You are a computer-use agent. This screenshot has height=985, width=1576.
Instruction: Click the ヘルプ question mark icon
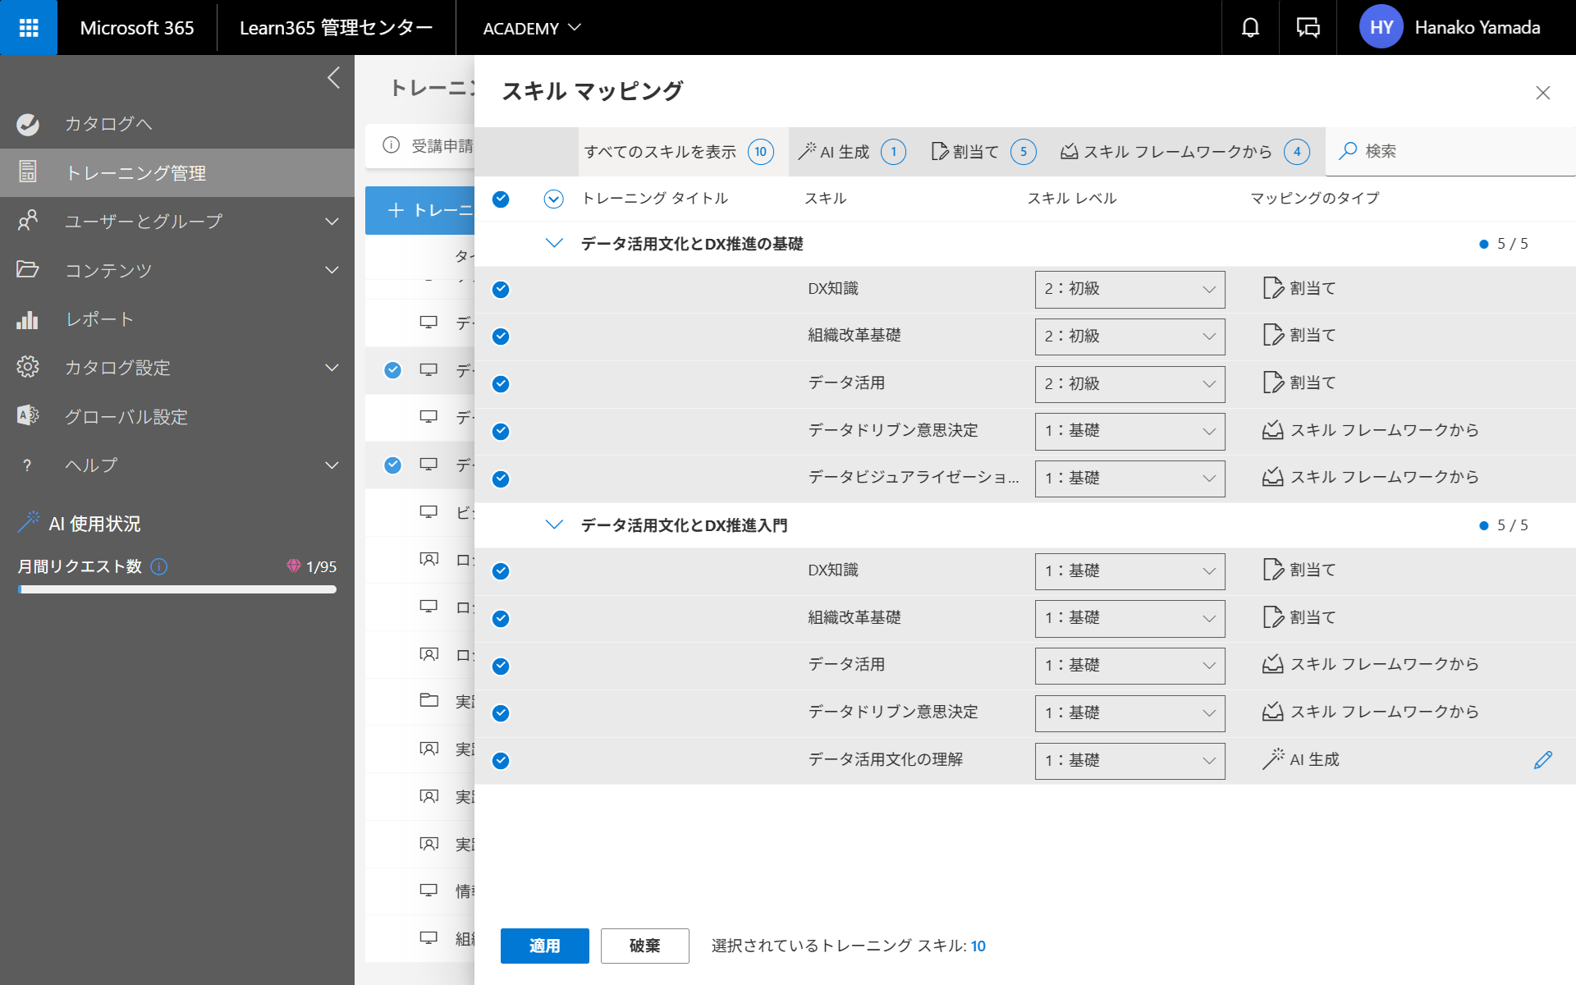coord(28,465)
